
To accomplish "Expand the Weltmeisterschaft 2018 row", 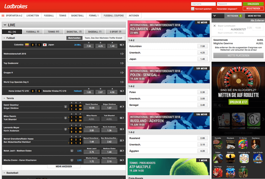I will pos(64,54).
